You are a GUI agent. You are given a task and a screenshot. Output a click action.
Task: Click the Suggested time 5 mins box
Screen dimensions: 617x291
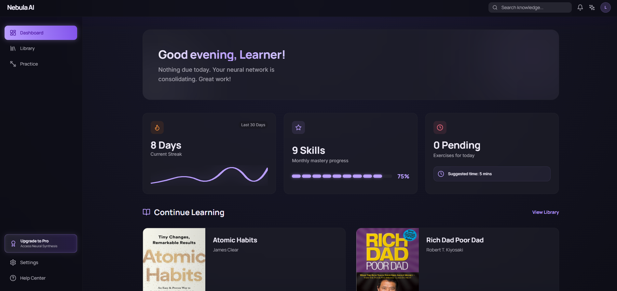coord(492,174)
